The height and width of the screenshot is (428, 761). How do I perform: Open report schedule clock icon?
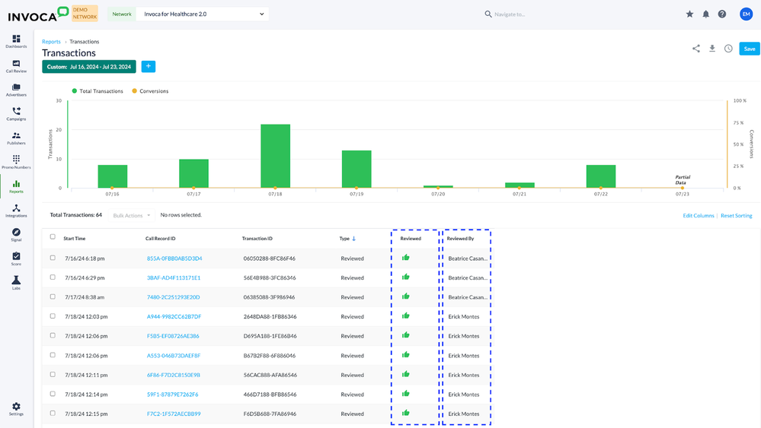[x=728, y=49]
